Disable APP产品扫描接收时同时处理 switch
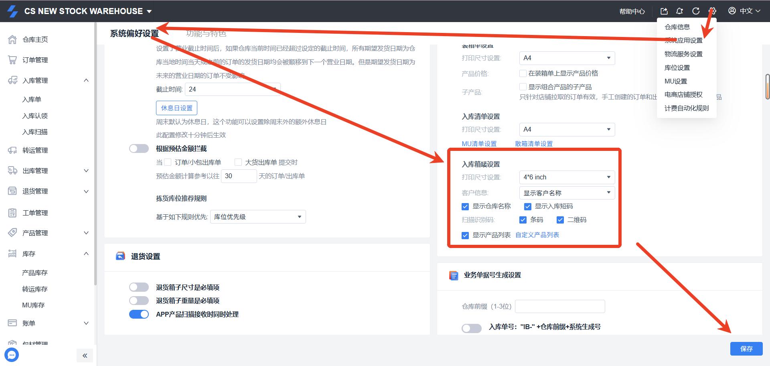Screen dimensions: 770x366 pyautogui.click(x=139, y=314)
